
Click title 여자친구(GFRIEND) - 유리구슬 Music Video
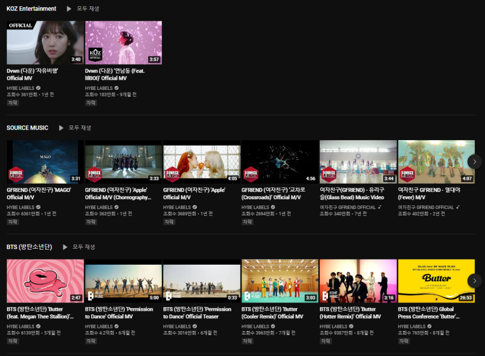[352, 194]
